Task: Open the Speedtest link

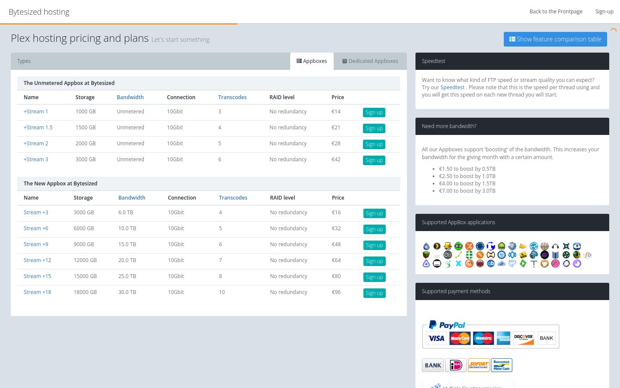Action: coord(452,88)
